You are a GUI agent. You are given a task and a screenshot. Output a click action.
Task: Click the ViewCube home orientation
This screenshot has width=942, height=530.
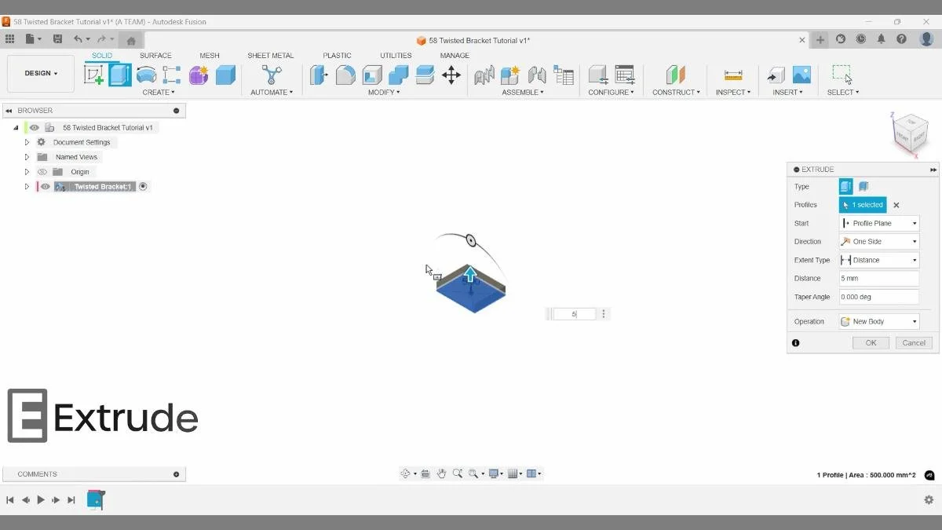[908, 132]
